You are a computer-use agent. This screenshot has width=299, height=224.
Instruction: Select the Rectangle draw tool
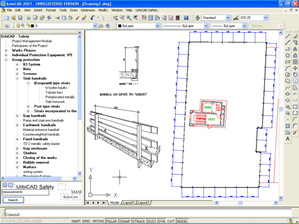(288, 62)
